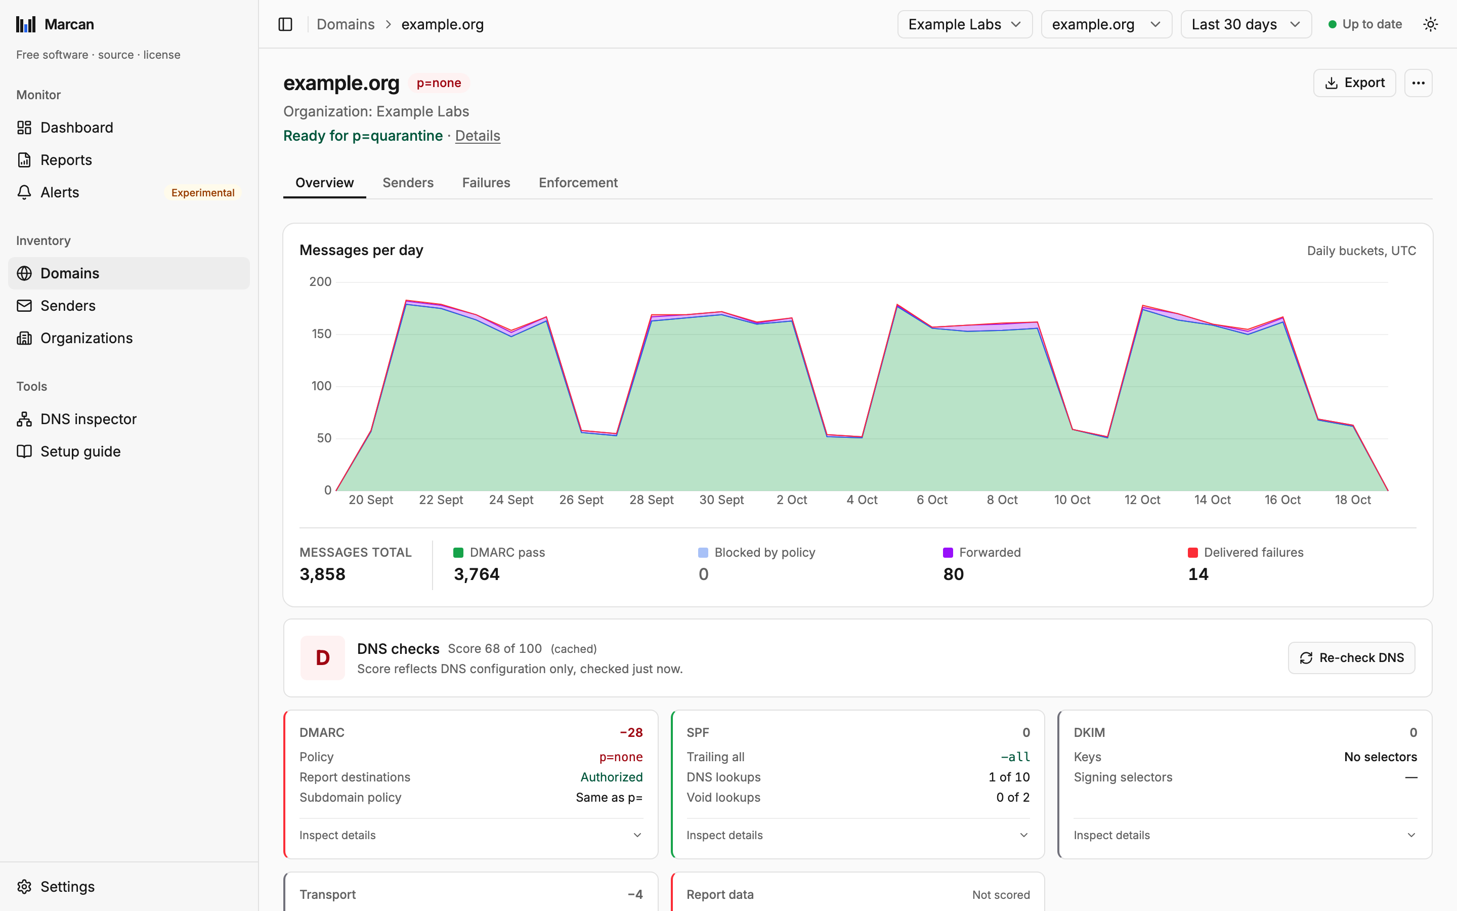This screenshot has height=911, width=1457.
Task: Click the Organizations building icon
Action: [x=24, y=338]
